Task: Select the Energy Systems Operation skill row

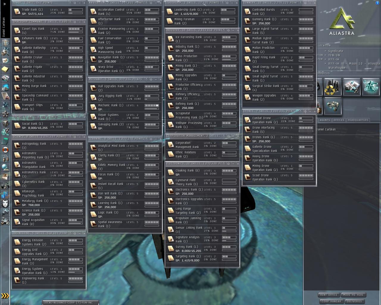Action: 49,271
